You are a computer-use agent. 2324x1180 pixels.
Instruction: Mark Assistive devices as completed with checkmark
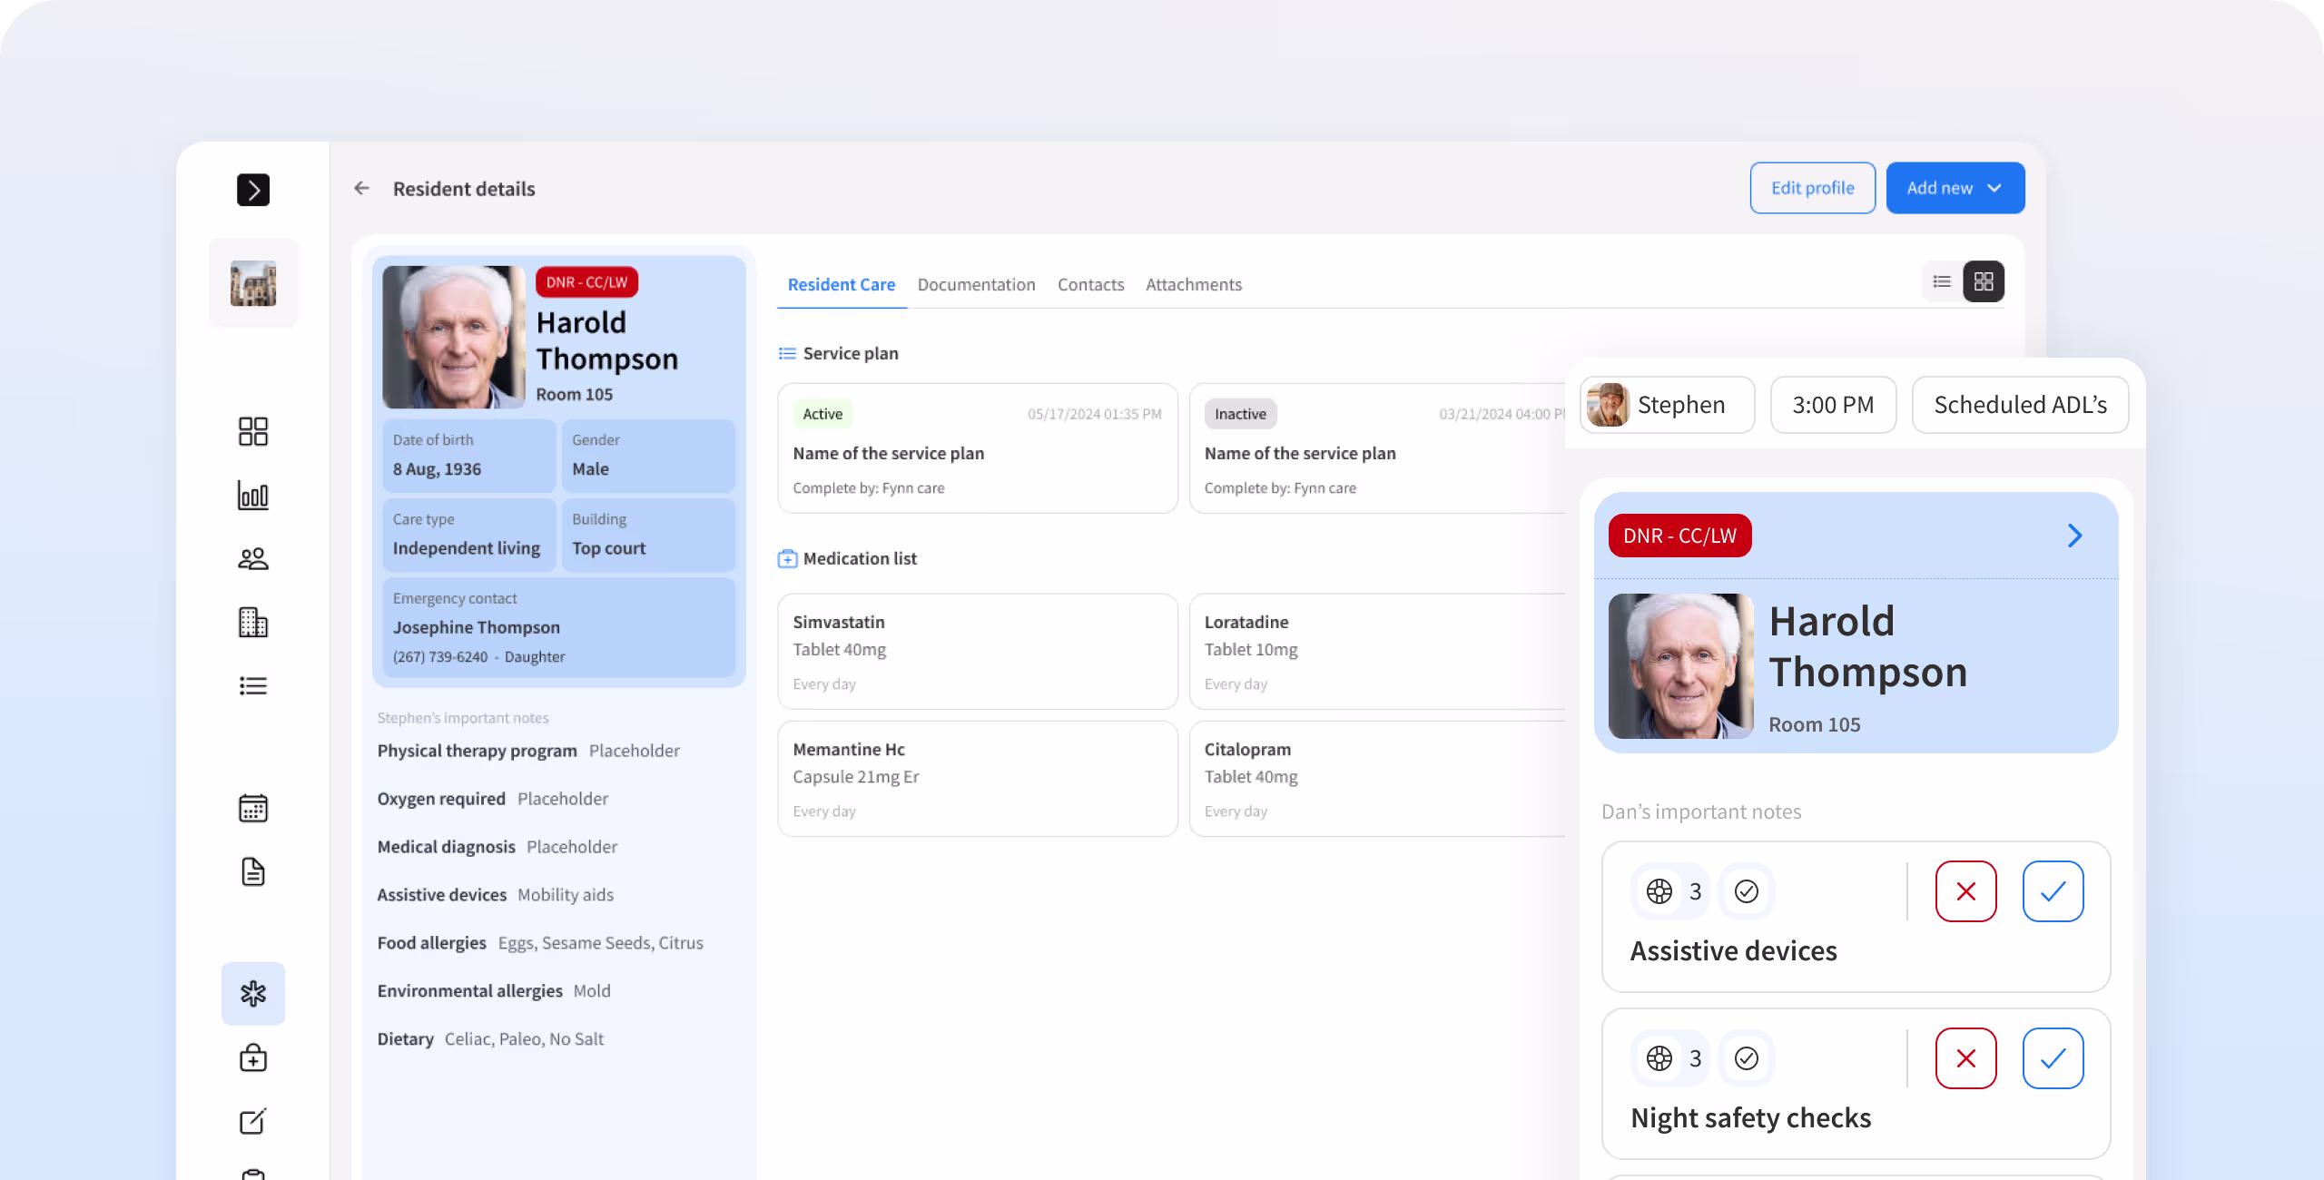click(2053, 891)
